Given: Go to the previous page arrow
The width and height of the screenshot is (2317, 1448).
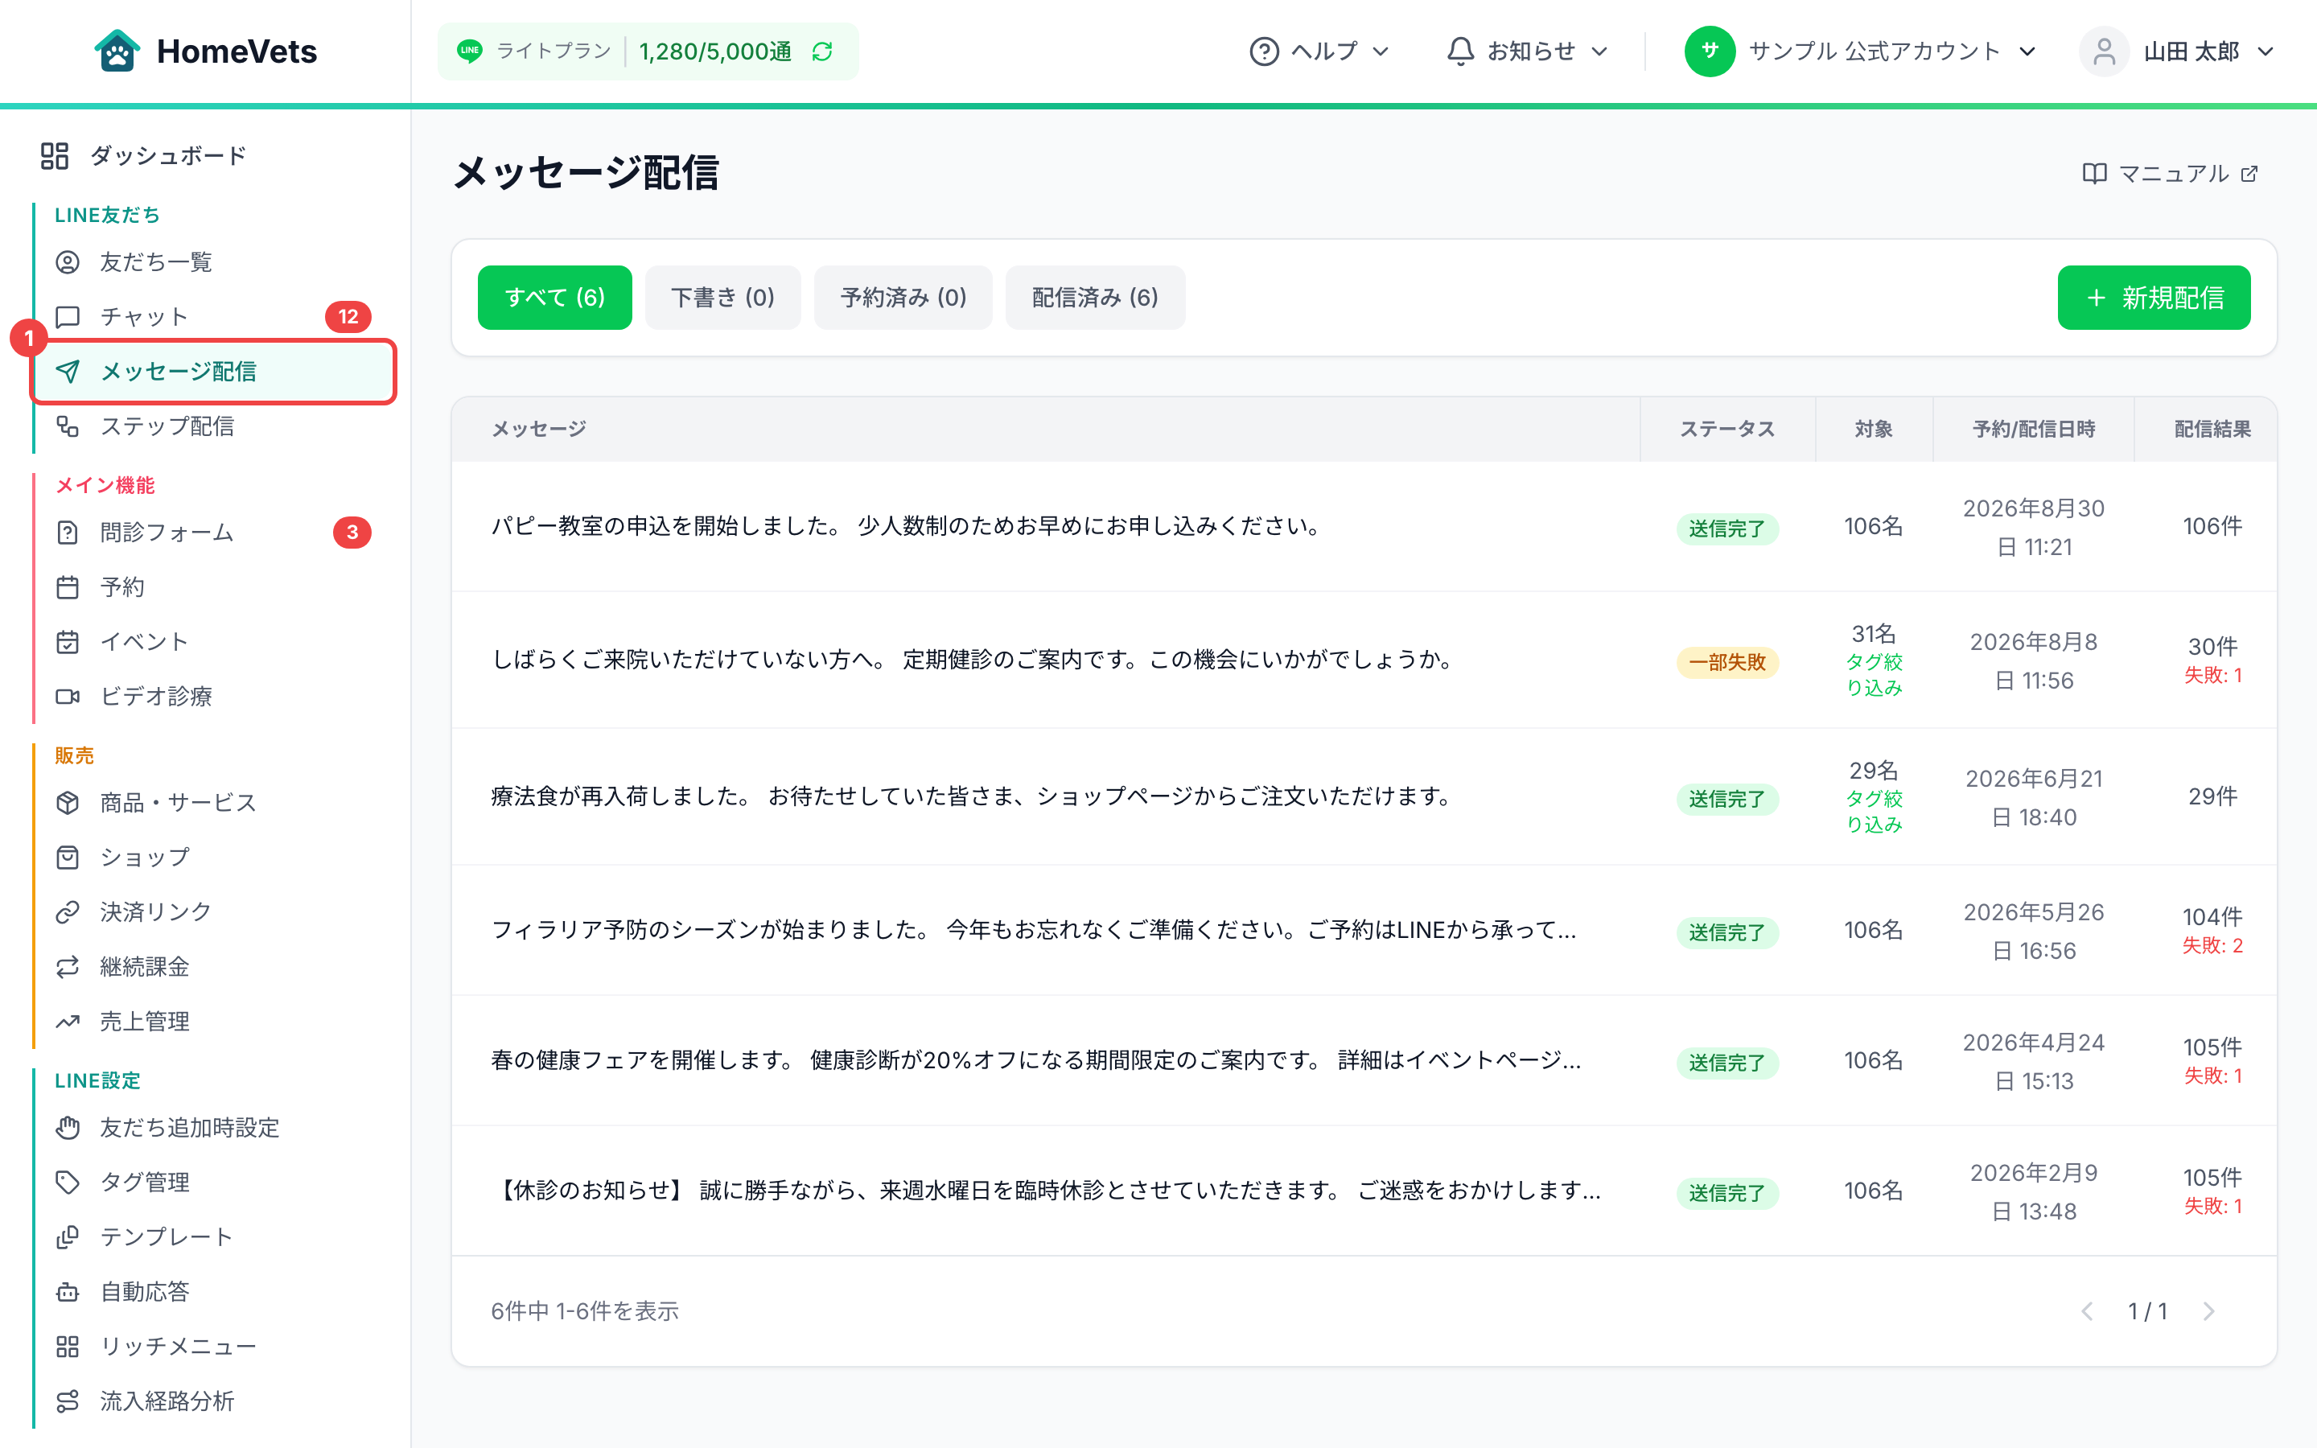Looking at the screenshot, I should (2087, 1311).
